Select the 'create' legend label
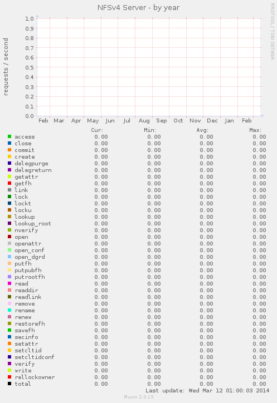 click(25, 157)
